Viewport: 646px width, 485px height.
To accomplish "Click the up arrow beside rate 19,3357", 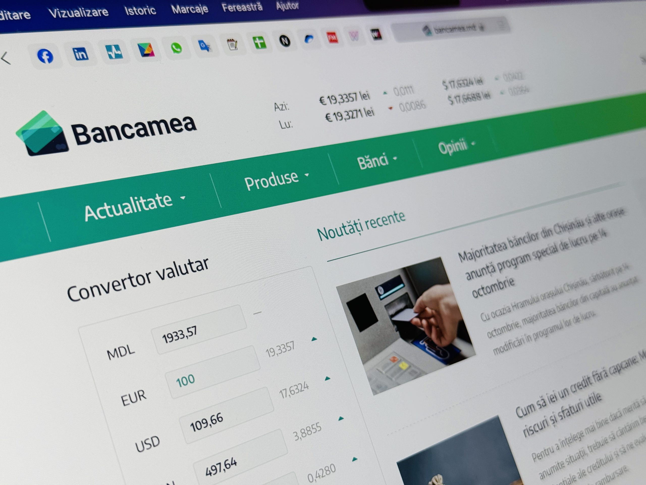I will [x=314, y=339].
